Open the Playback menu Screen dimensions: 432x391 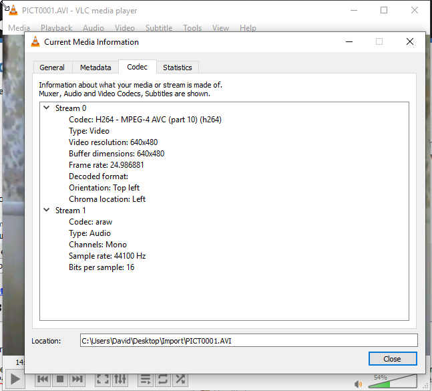pos(57,28)
